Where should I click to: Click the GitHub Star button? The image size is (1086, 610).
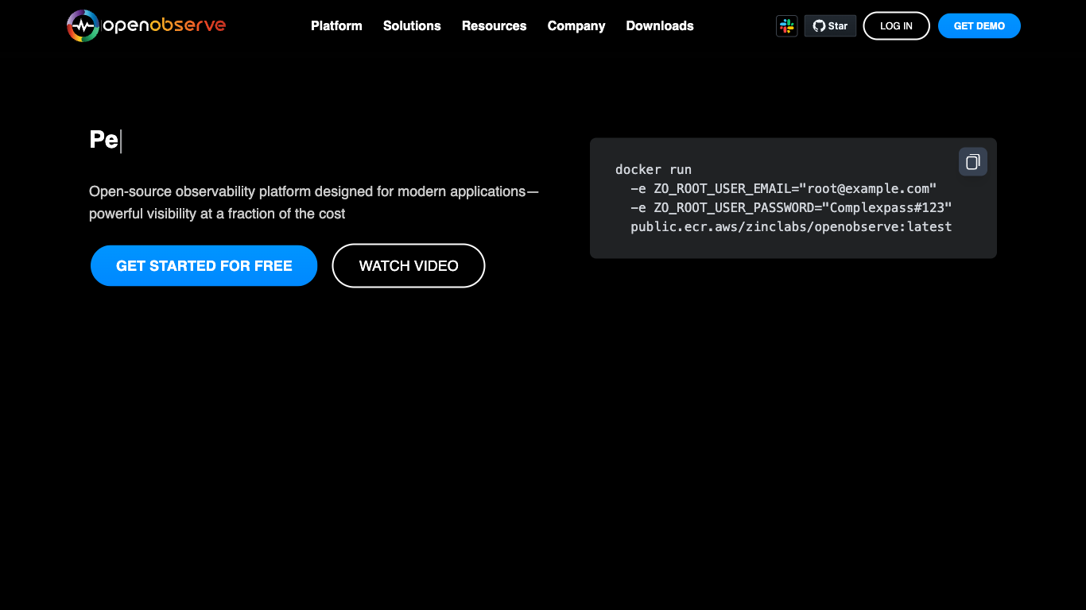830,26
